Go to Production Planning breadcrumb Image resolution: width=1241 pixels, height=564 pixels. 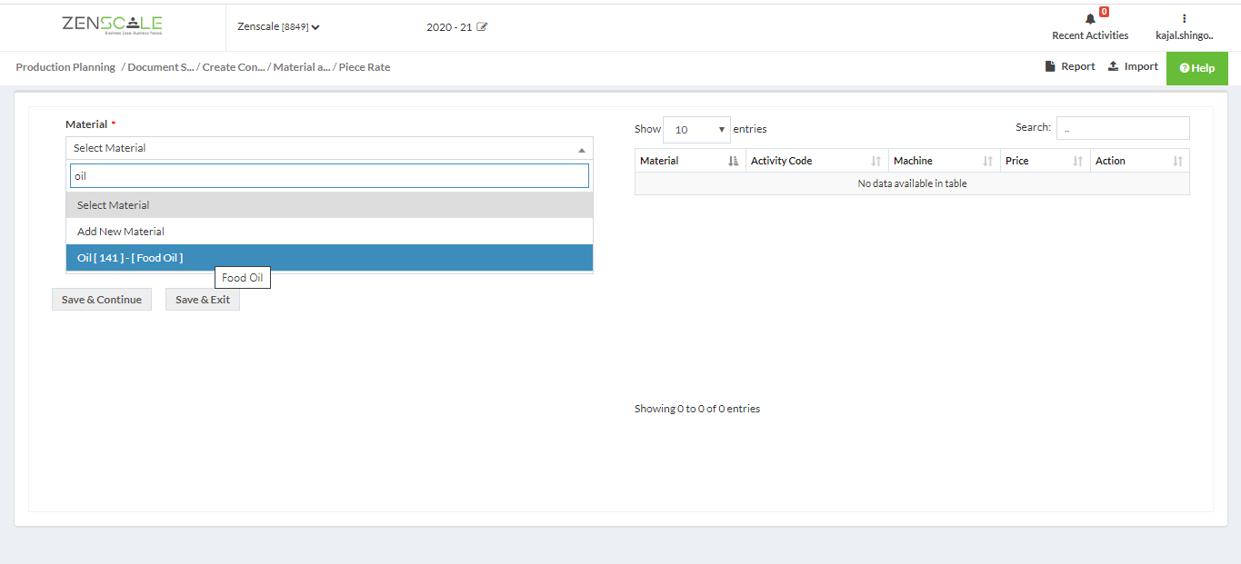pyautogui.click(x=65, y=67)
